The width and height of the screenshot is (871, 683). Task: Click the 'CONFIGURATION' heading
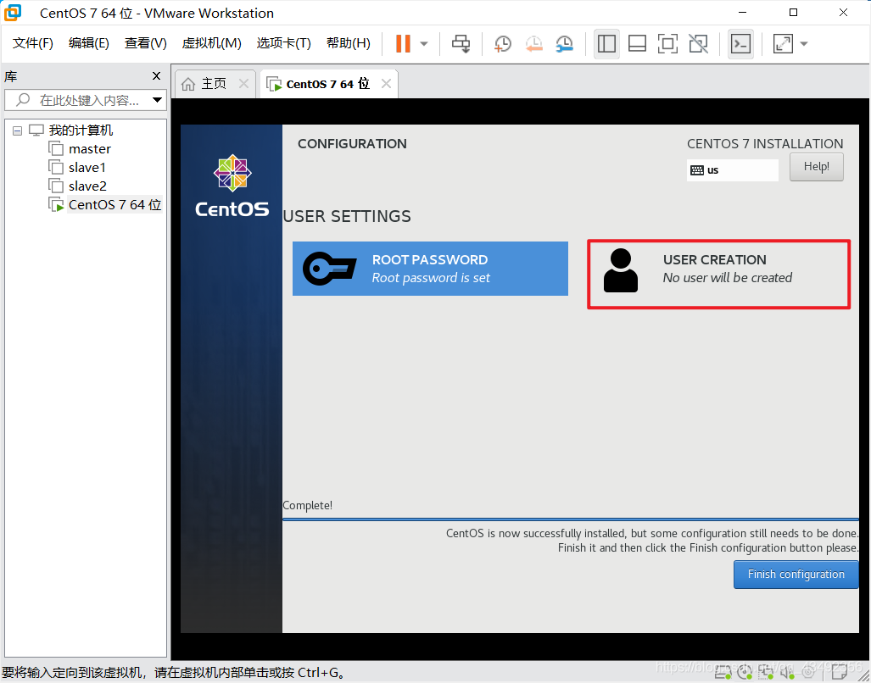tap(352, 144)
